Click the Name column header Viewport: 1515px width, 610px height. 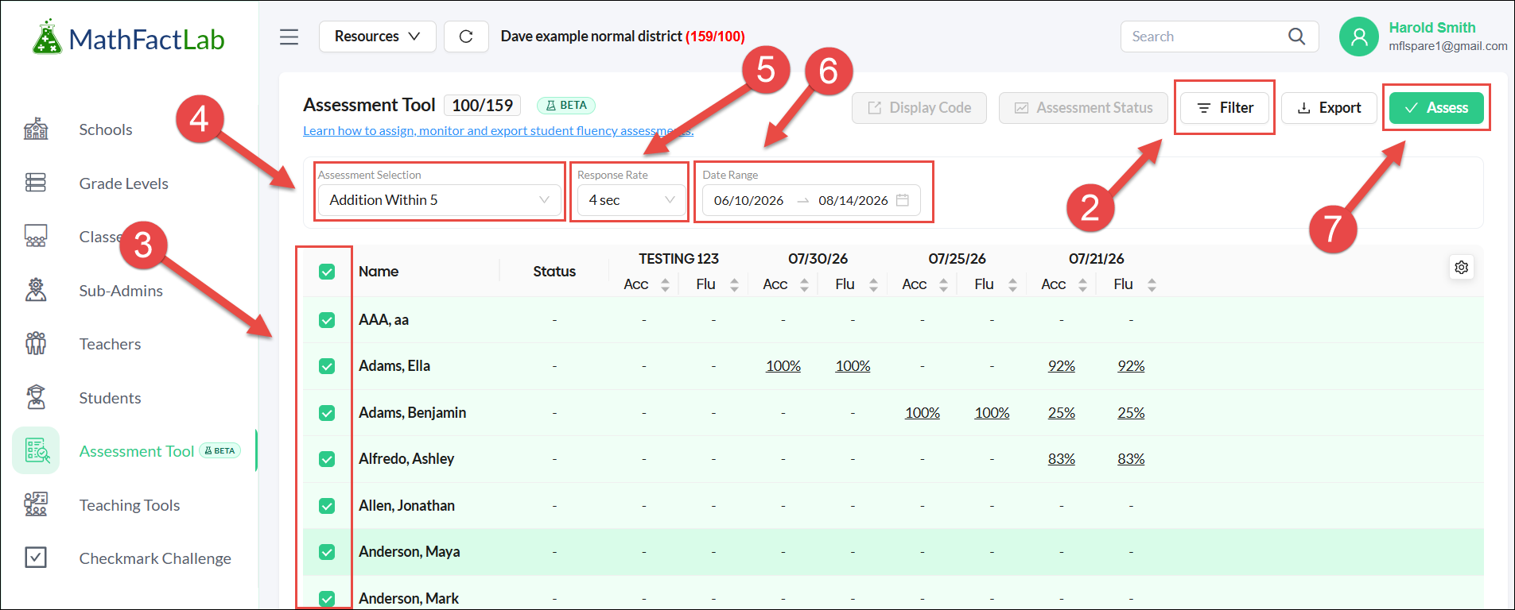[379, 272]
